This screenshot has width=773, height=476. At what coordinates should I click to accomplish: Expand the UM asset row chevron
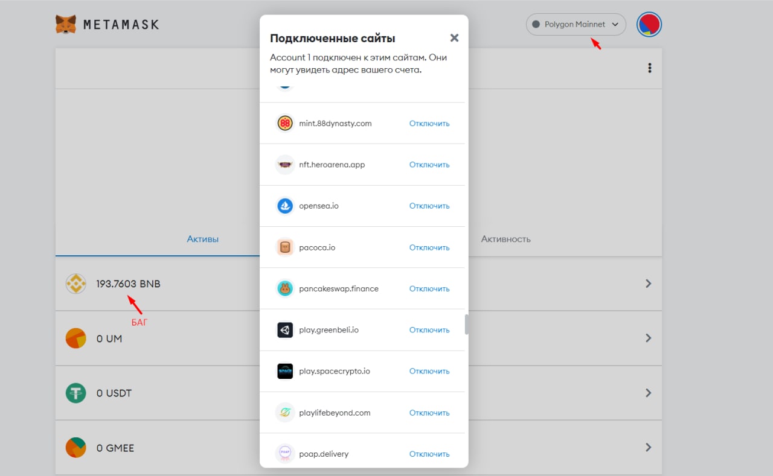point(648,338)
